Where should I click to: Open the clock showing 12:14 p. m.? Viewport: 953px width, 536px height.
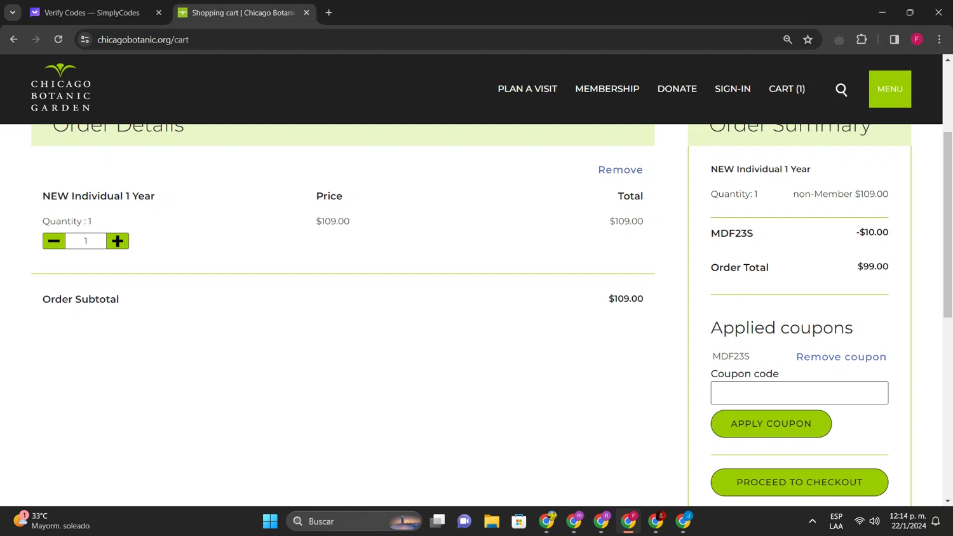908,521
